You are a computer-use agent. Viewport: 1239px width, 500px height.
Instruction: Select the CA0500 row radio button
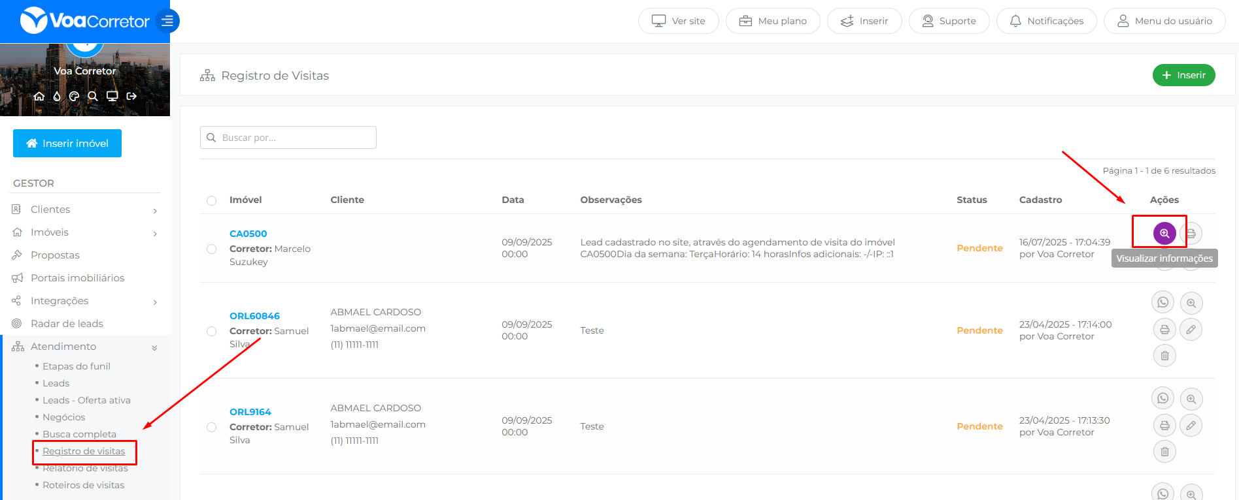(x=211, y=249)
